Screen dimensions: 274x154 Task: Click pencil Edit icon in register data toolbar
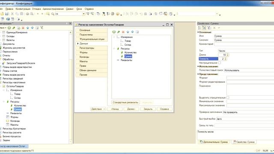(x=119, y=32)
